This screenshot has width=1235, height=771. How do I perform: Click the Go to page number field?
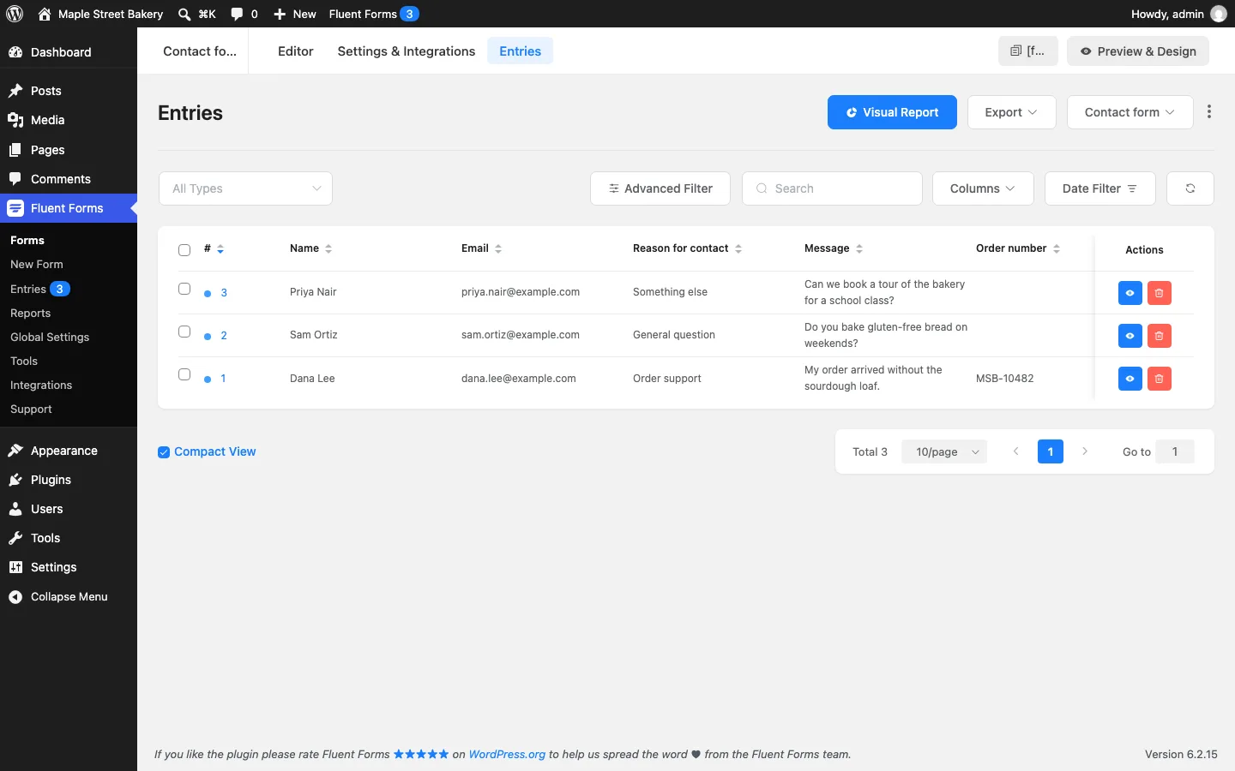click(x=1175, y=451)
